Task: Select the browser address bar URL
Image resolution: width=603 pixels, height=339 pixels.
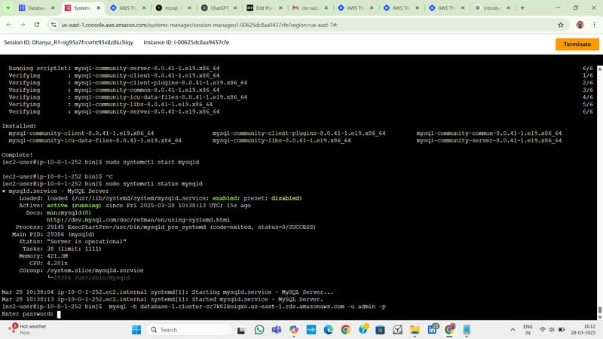Action: pyautogui.click(x=199, y=25)
